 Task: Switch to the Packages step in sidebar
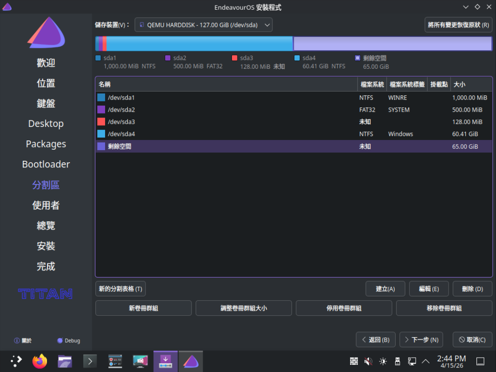click(46, 144)
